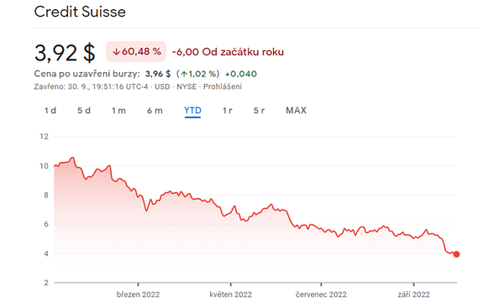Click the září 2022 axis label
This screenshot has width=504, height=302.
[413, 294]
